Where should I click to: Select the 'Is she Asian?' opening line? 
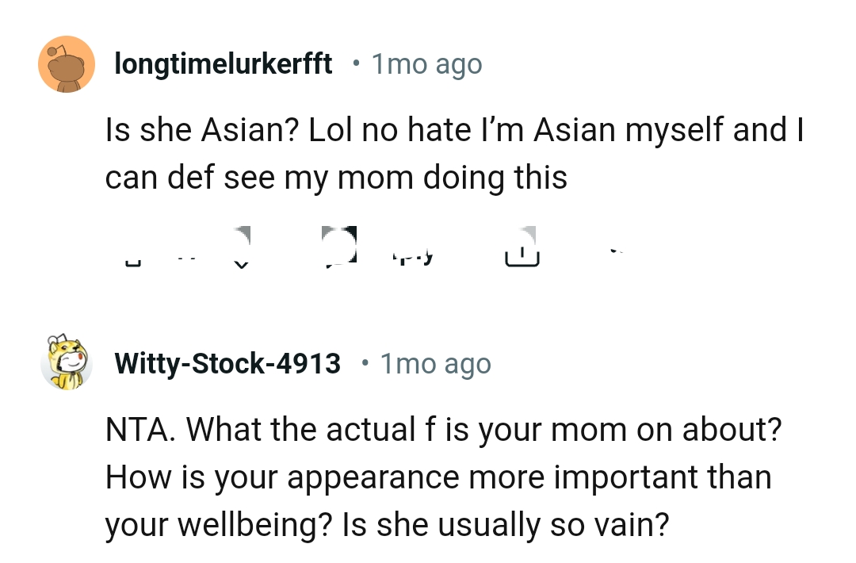click(201, 130)
